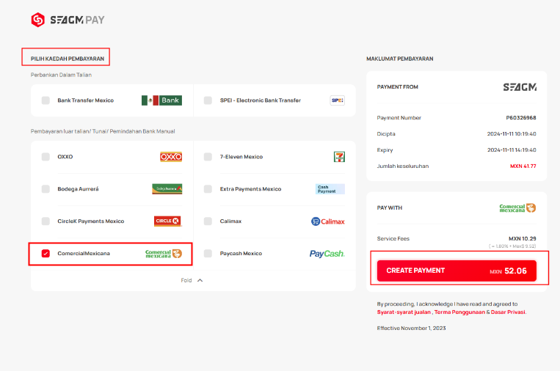
Task: Check the OXXO checkbox
Action: tap(46, 157)
